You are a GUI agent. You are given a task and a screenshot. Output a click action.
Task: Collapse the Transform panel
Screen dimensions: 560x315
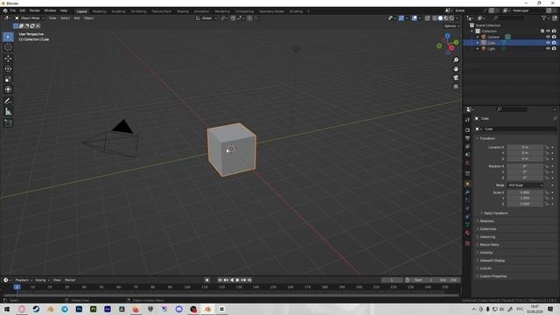point(486,138)
